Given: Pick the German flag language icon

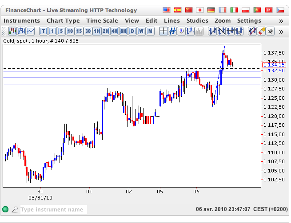Looking at the screenshot, I should 211,10.
